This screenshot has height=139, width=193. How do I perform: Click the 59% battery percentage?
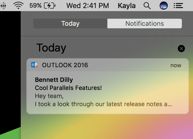[35, 6]
